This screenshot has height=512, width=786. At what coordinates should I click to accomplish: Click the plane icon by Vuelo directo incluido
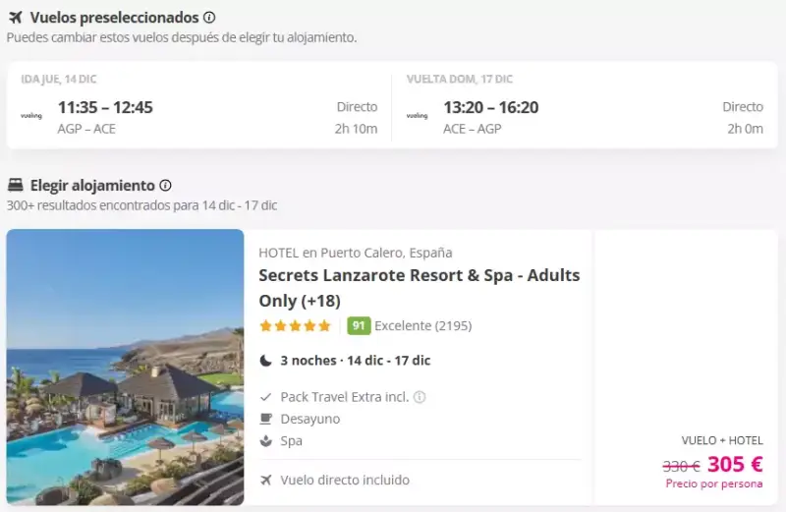click(x=266, y=480)
